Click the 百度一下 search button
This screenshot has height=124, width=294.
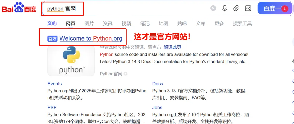[x=275, y=8]
